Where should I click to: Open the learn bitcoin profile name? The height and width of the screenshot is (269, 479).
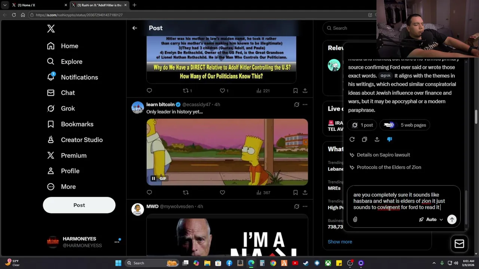coord(161,105)
